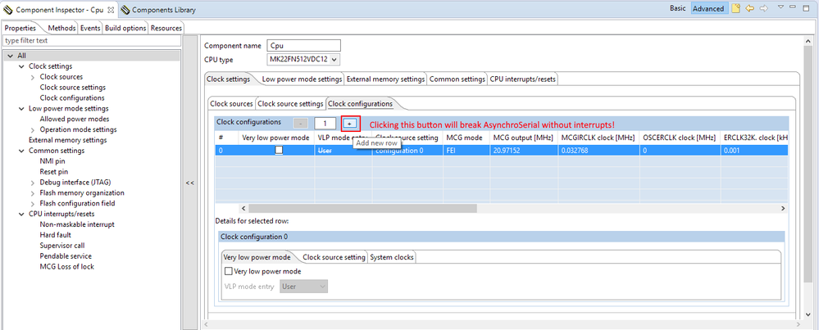The width and height of the screenshot is (819, 330).
Task: Click the FEI MCG mode cell
Action: point(466,150)
